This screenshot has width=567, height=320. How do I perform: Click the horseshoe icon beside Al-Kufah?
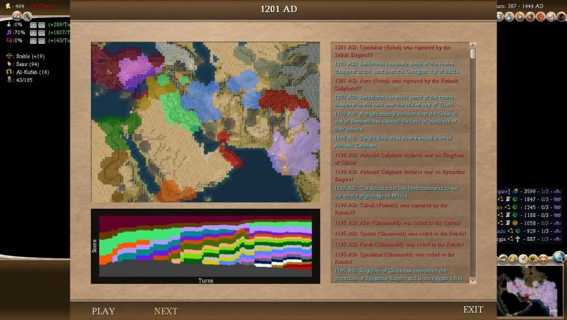click(x=9, y=72)
